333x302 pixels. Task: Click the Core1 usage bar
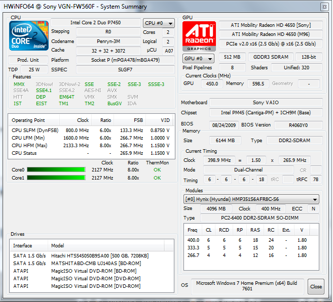56,178
